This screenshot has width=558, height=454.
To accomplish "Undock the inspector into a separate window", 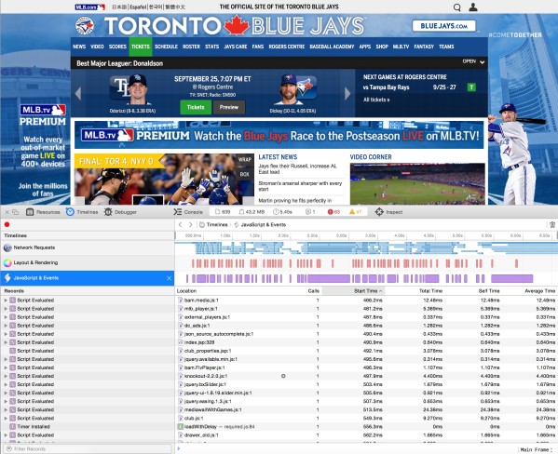I will (x=15, y=212).
